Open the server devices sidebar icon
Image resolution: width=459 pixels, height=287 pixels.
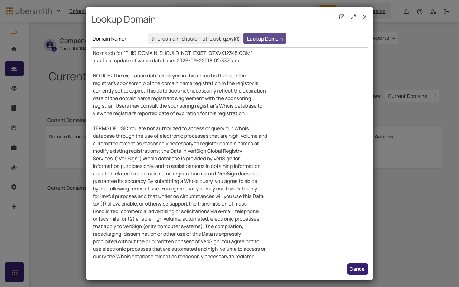click(14, 108)
